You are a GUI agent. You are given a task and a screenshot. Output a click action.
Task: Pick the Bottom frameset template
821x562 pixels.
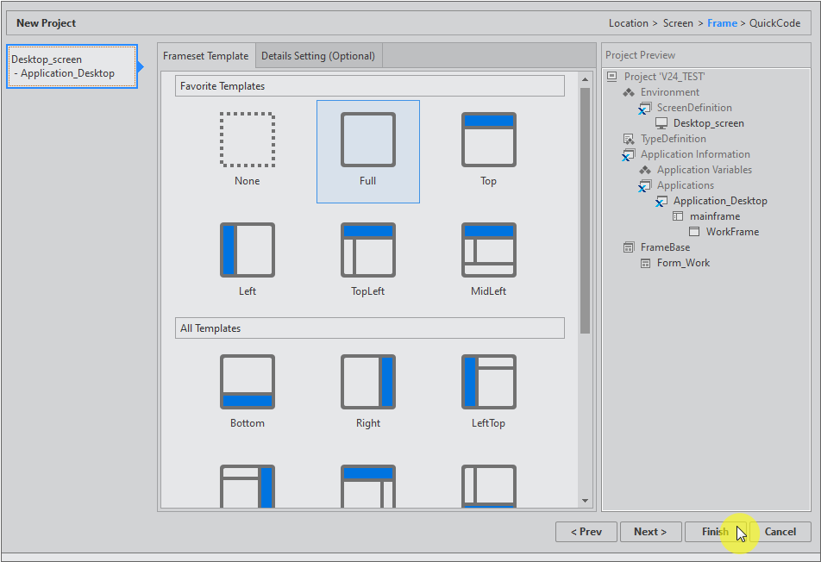(x=247, y=382)
